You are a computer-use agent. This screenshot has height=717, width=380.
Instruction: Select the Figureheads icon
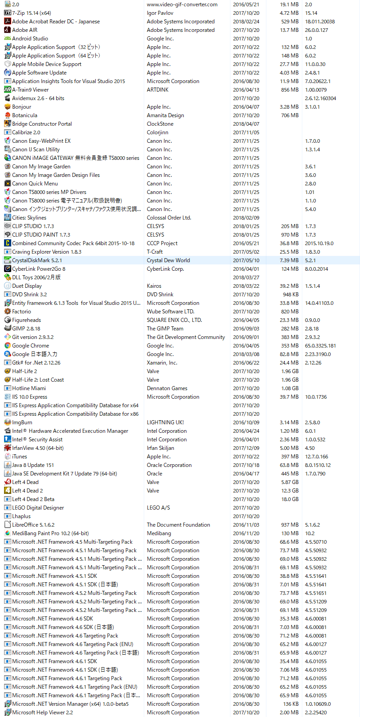click(x=7, y=320)
